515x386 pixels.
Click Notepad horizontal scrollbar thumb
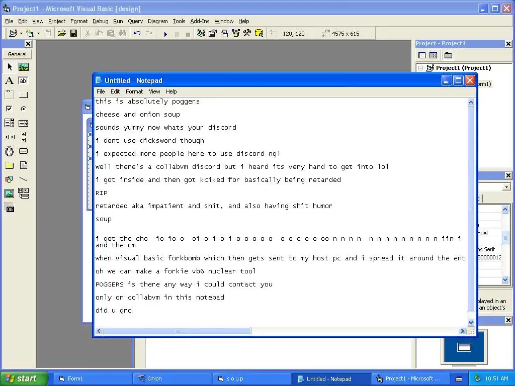click(x=178, y=331)
